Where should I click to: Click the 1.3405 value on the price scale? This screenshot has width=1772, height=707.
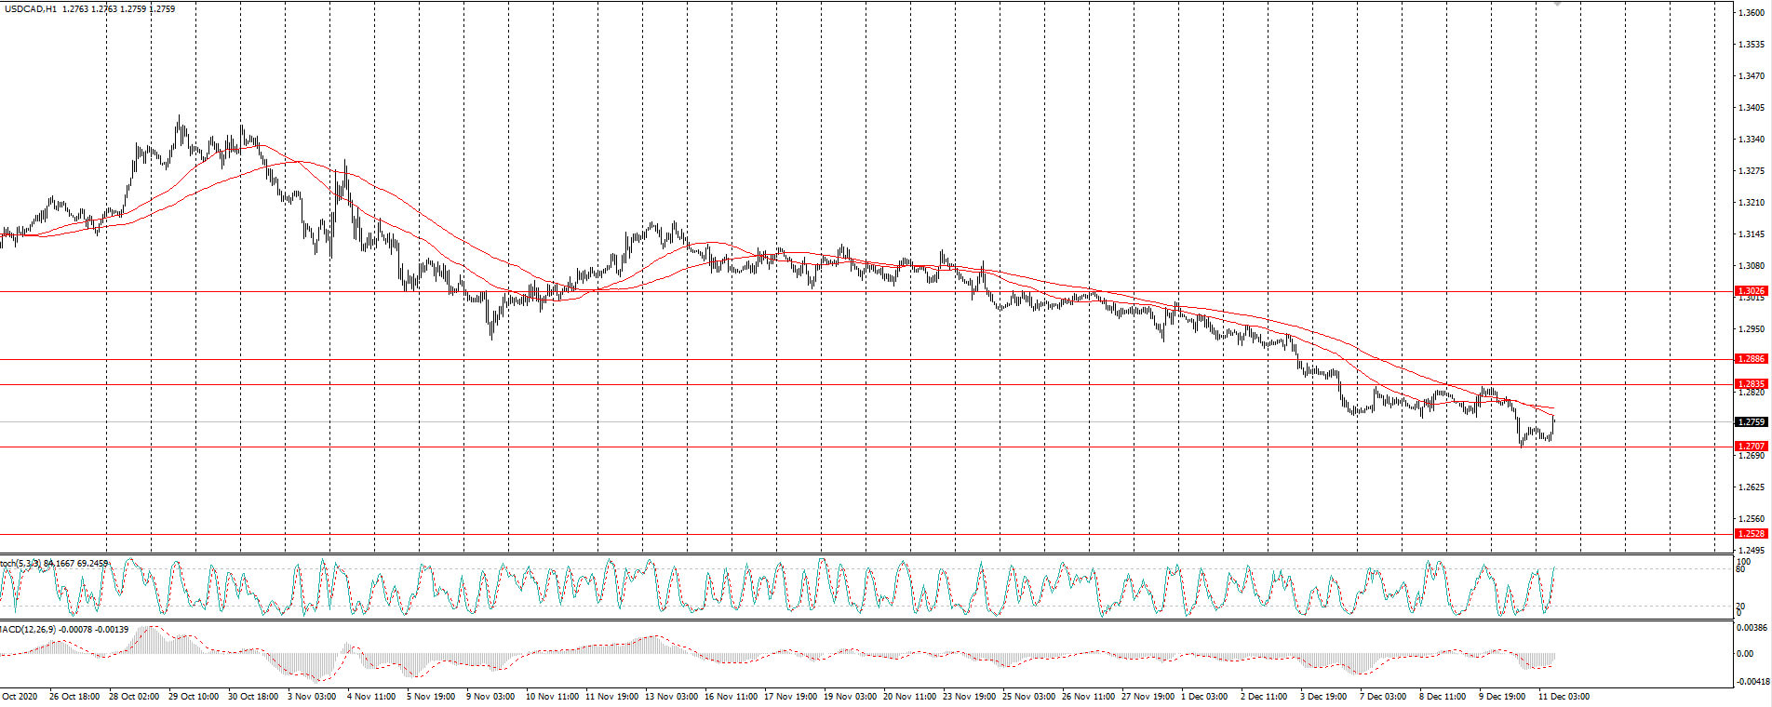pyautogui.click(x=1752, y=108)
